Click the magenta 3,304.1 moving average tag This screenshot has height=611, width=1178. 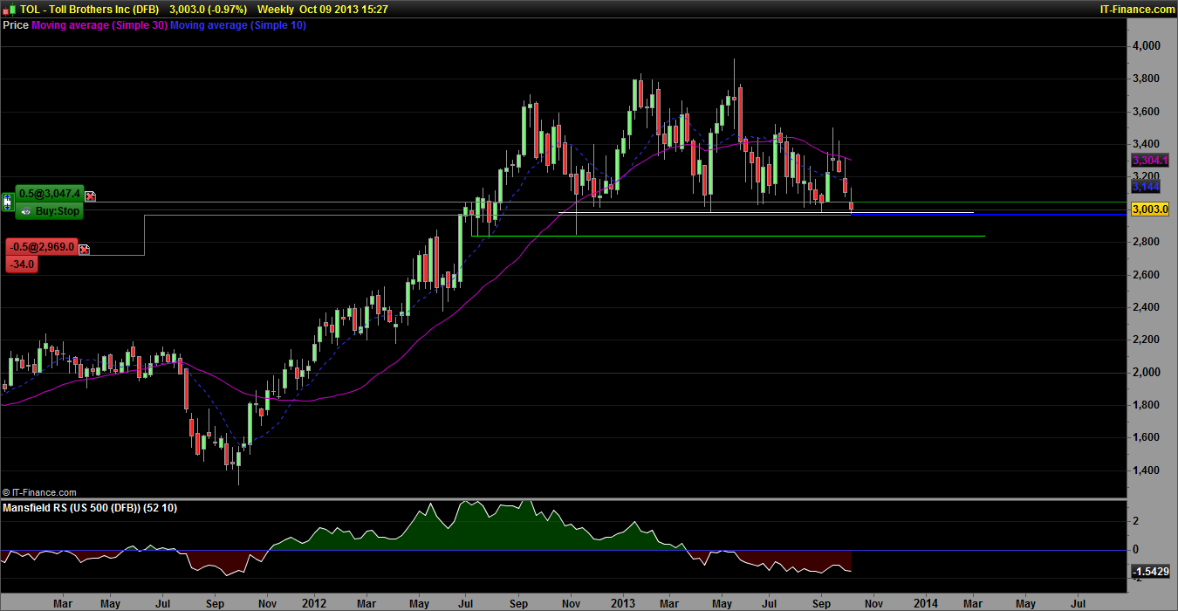pyautogui.click(x=1147, y=161)
